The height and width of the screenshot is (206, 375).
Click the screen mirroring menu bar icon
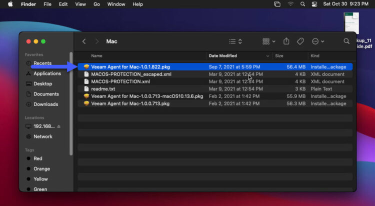click(277, 4)
